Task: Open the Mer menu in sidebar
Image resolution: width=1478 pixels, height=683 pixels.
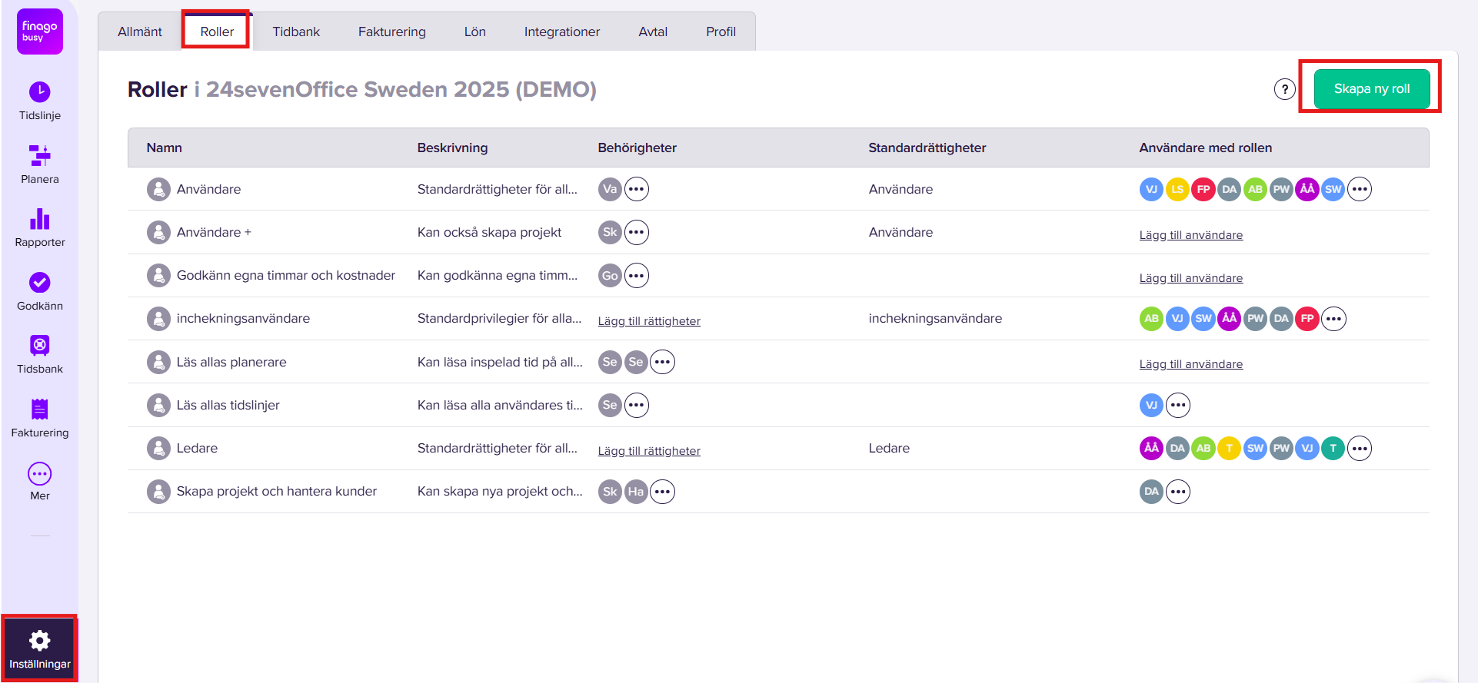Action: 40,474
